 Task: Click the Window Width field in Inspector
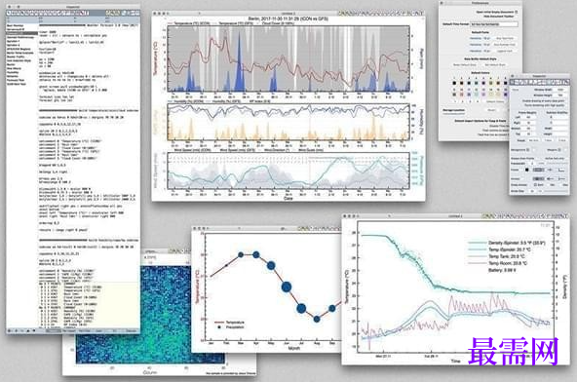[560, 90]
